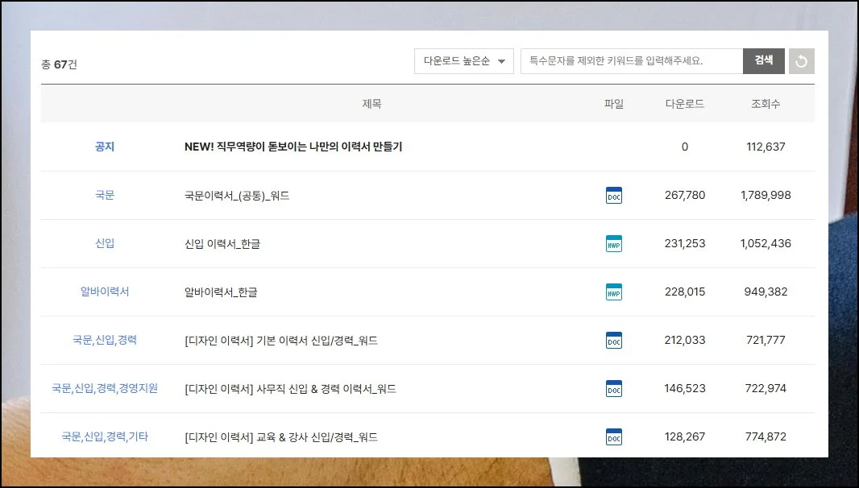The width and height of the screenshot is (859, 488).
Task: Open the 알바이력서_한글 title link
Action: [221, 292]
